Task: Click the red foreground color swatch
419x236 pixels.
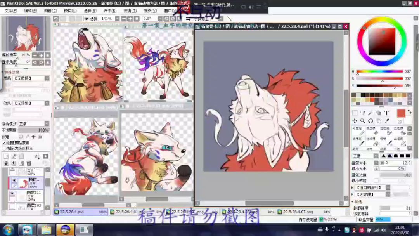Action: click(401, 113)
